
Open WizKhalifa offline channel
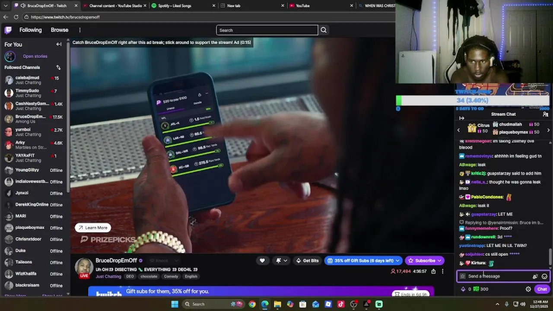coord(34,273)
